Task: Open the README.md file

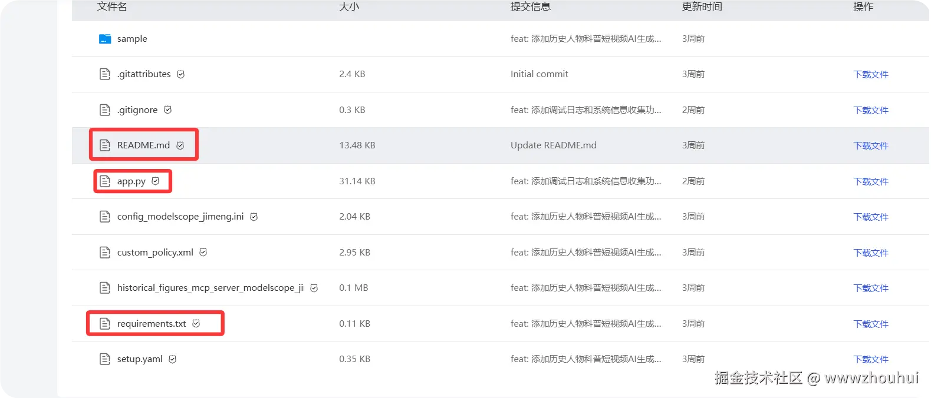Action: click(143, 145)
